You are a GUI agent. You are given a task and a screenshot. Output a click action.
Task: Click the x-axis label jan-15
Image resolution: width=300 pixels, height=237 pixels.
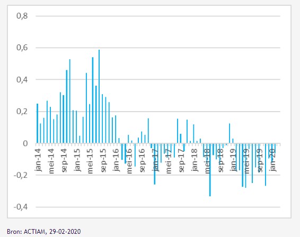point(78,160)
